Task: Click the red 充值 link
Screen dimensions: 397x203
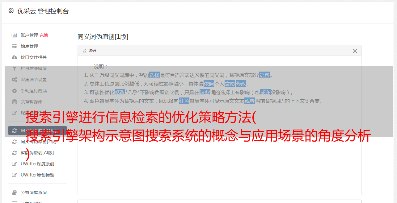Action: click(x=44, y=35)
